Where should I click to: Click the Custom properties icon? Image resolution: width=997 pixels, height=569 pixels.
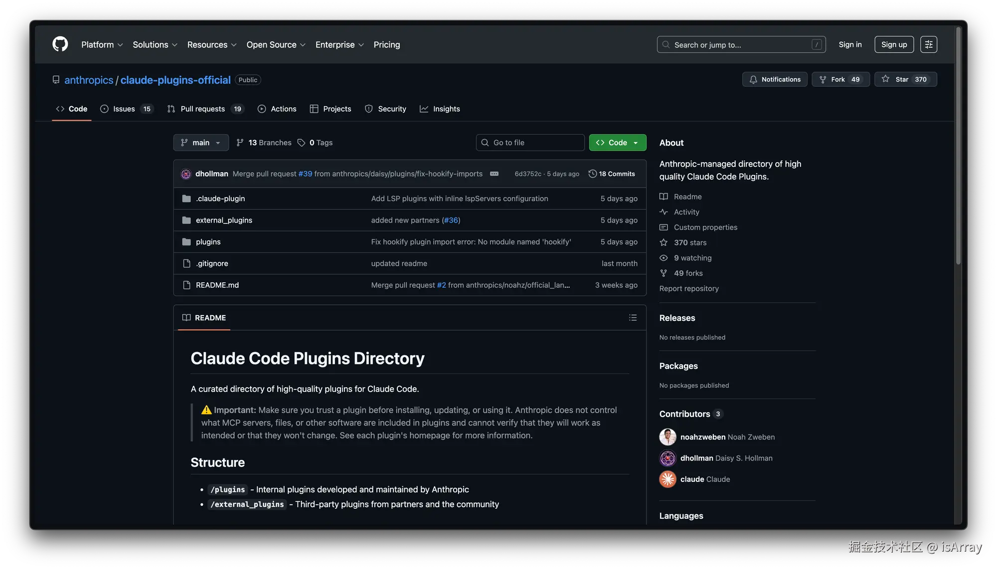click(664, 228)
